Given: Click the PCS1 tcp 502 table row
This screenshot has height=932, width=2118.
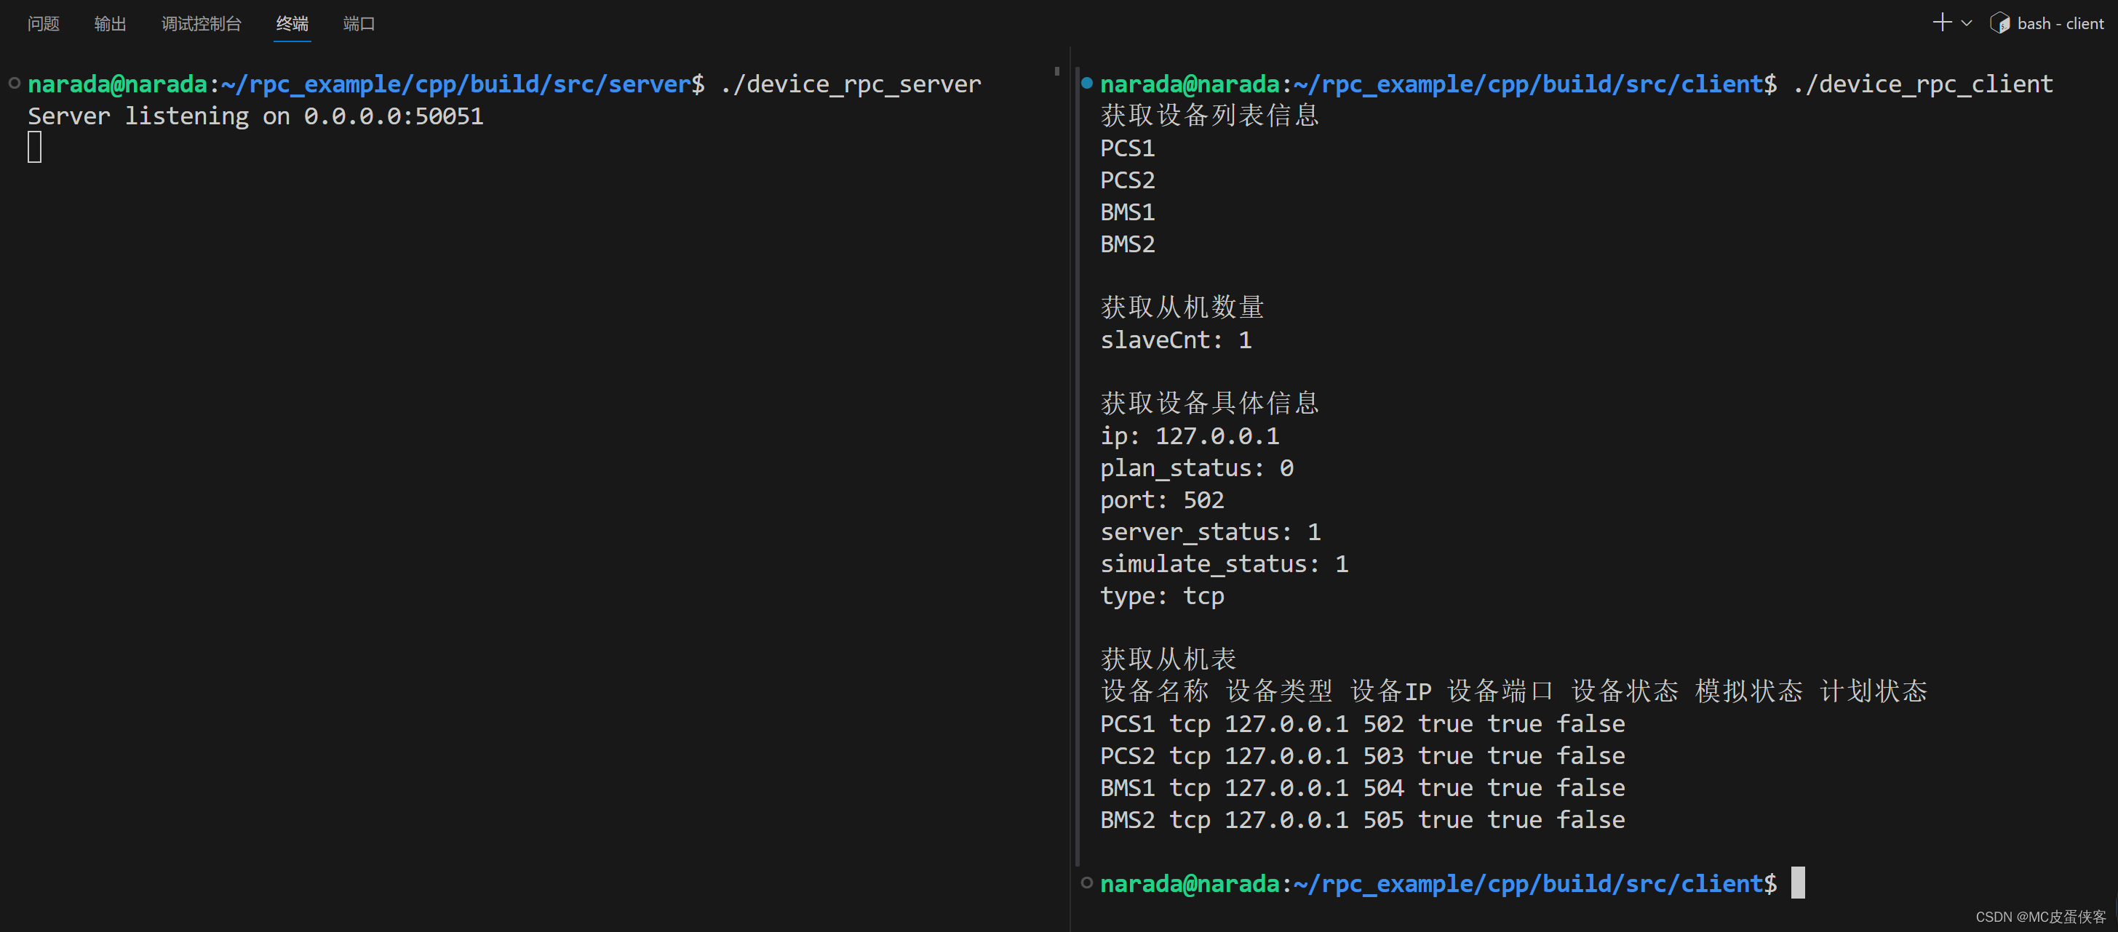Looking at the screenshot, I should [1362, 724].
